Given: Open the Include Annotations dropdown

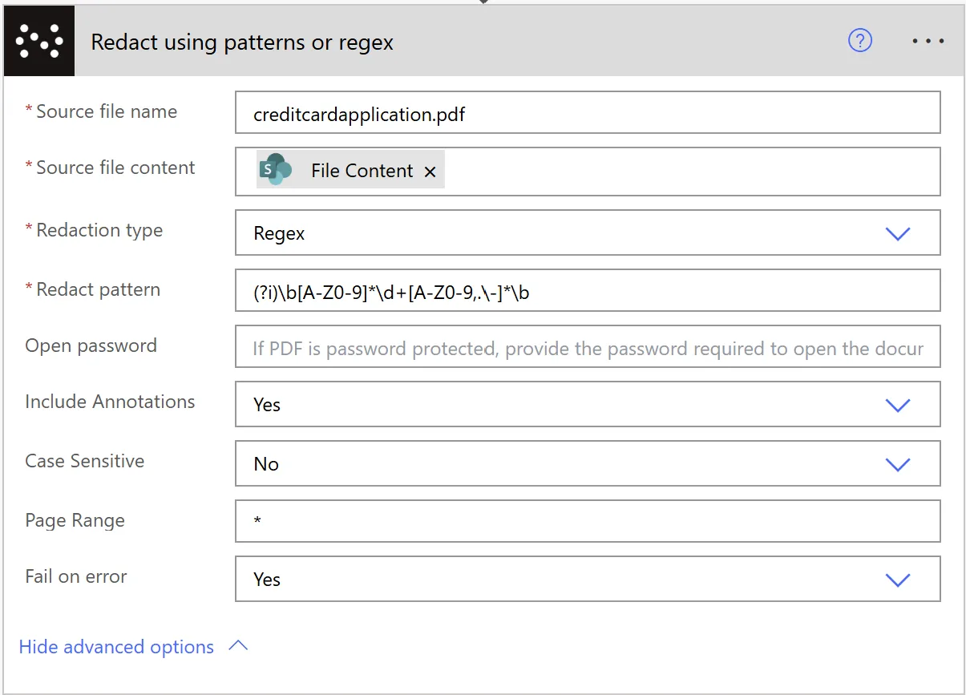Looking at the screenshot, I should click(x=588, y=405).
